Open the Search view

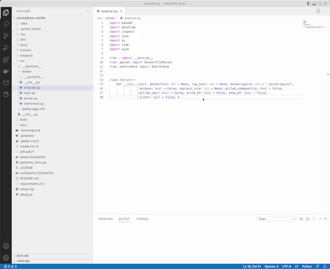pos(6,24)
